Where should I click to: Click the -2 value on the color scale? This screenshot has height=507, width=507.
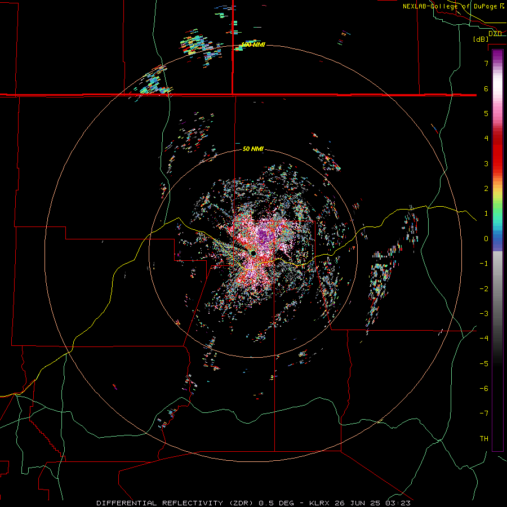pos(484,289)
